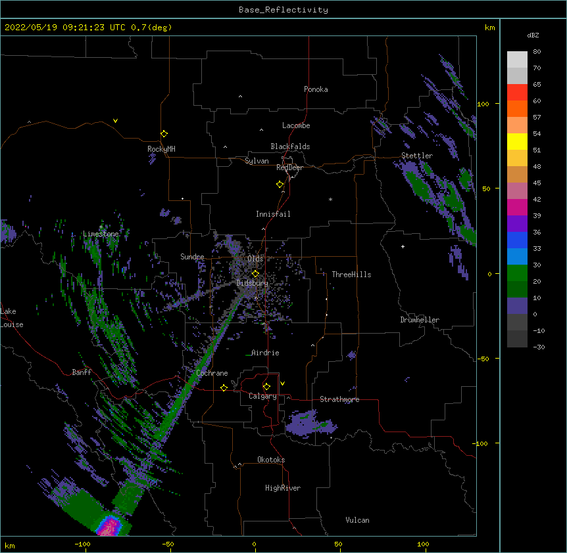Image resolution: width=567 pixels, height=553 pixels.
Task: Select the yellow diamond marker south of RedDeer
Action: [x=280, y=185]
